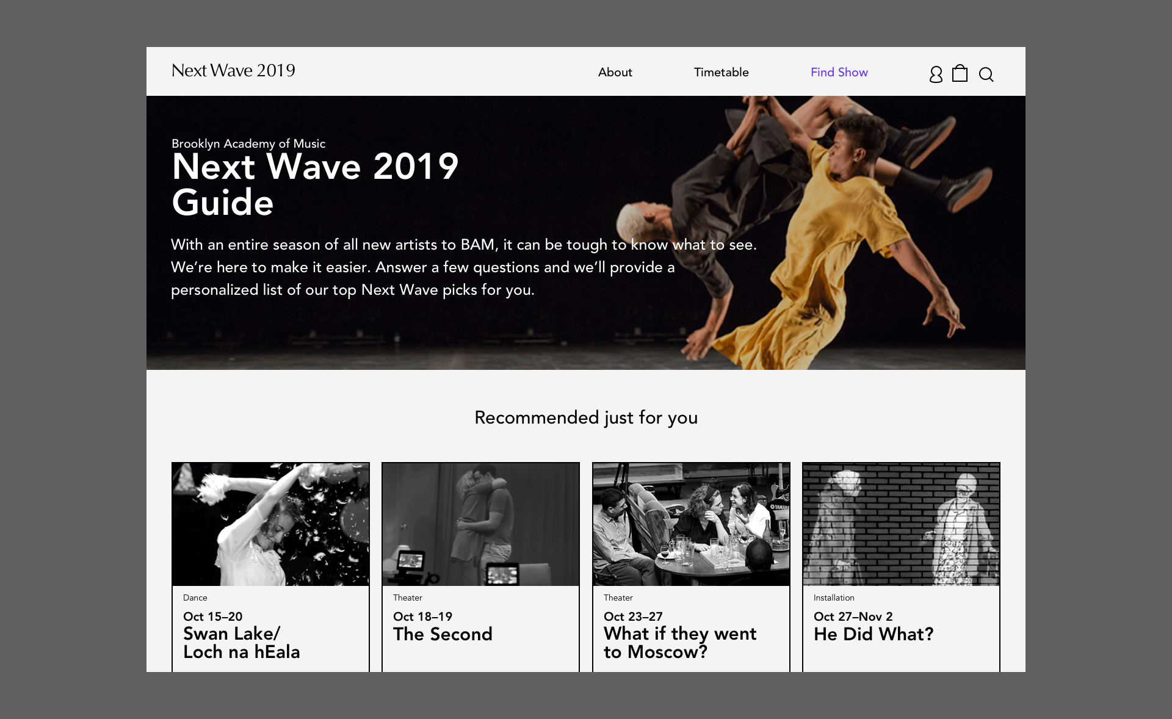Click the Oct 15–20 date text
Screen dimensions: 1172x719
coord(212,616)
